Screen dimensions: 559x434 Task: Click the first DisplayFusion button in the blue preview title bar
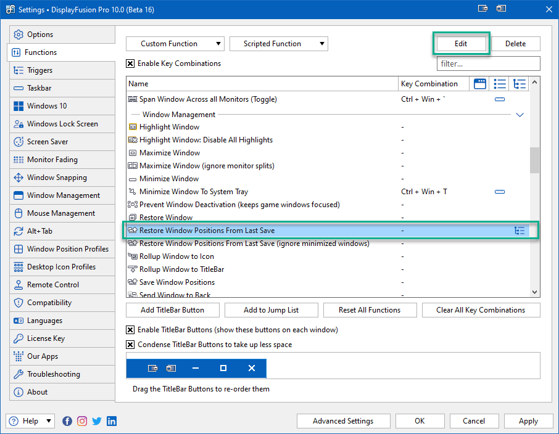(152, 368)
